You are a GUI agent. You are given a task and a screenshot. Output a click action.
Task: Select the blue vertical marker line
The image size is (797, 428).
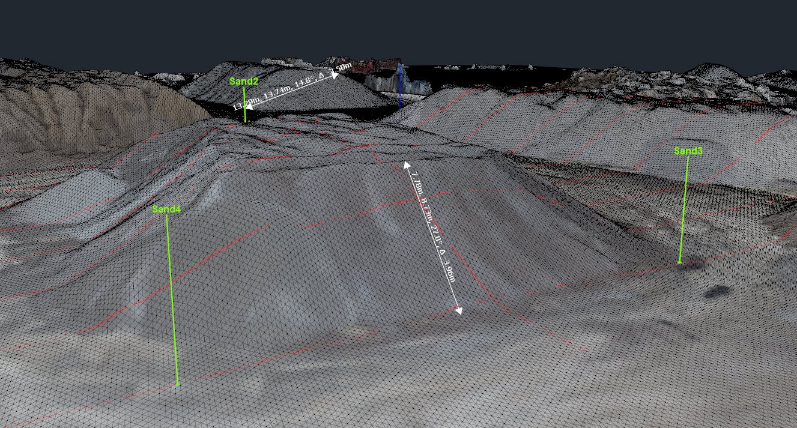(399, 87)
